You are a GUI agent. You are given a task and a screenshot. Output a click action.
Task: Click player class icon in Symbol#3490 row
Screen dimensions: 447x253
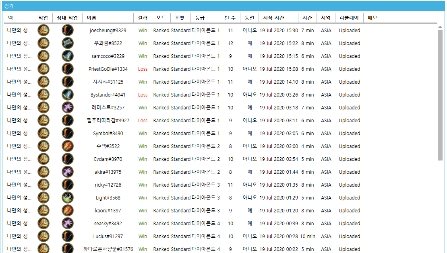(x=43, y=133)
